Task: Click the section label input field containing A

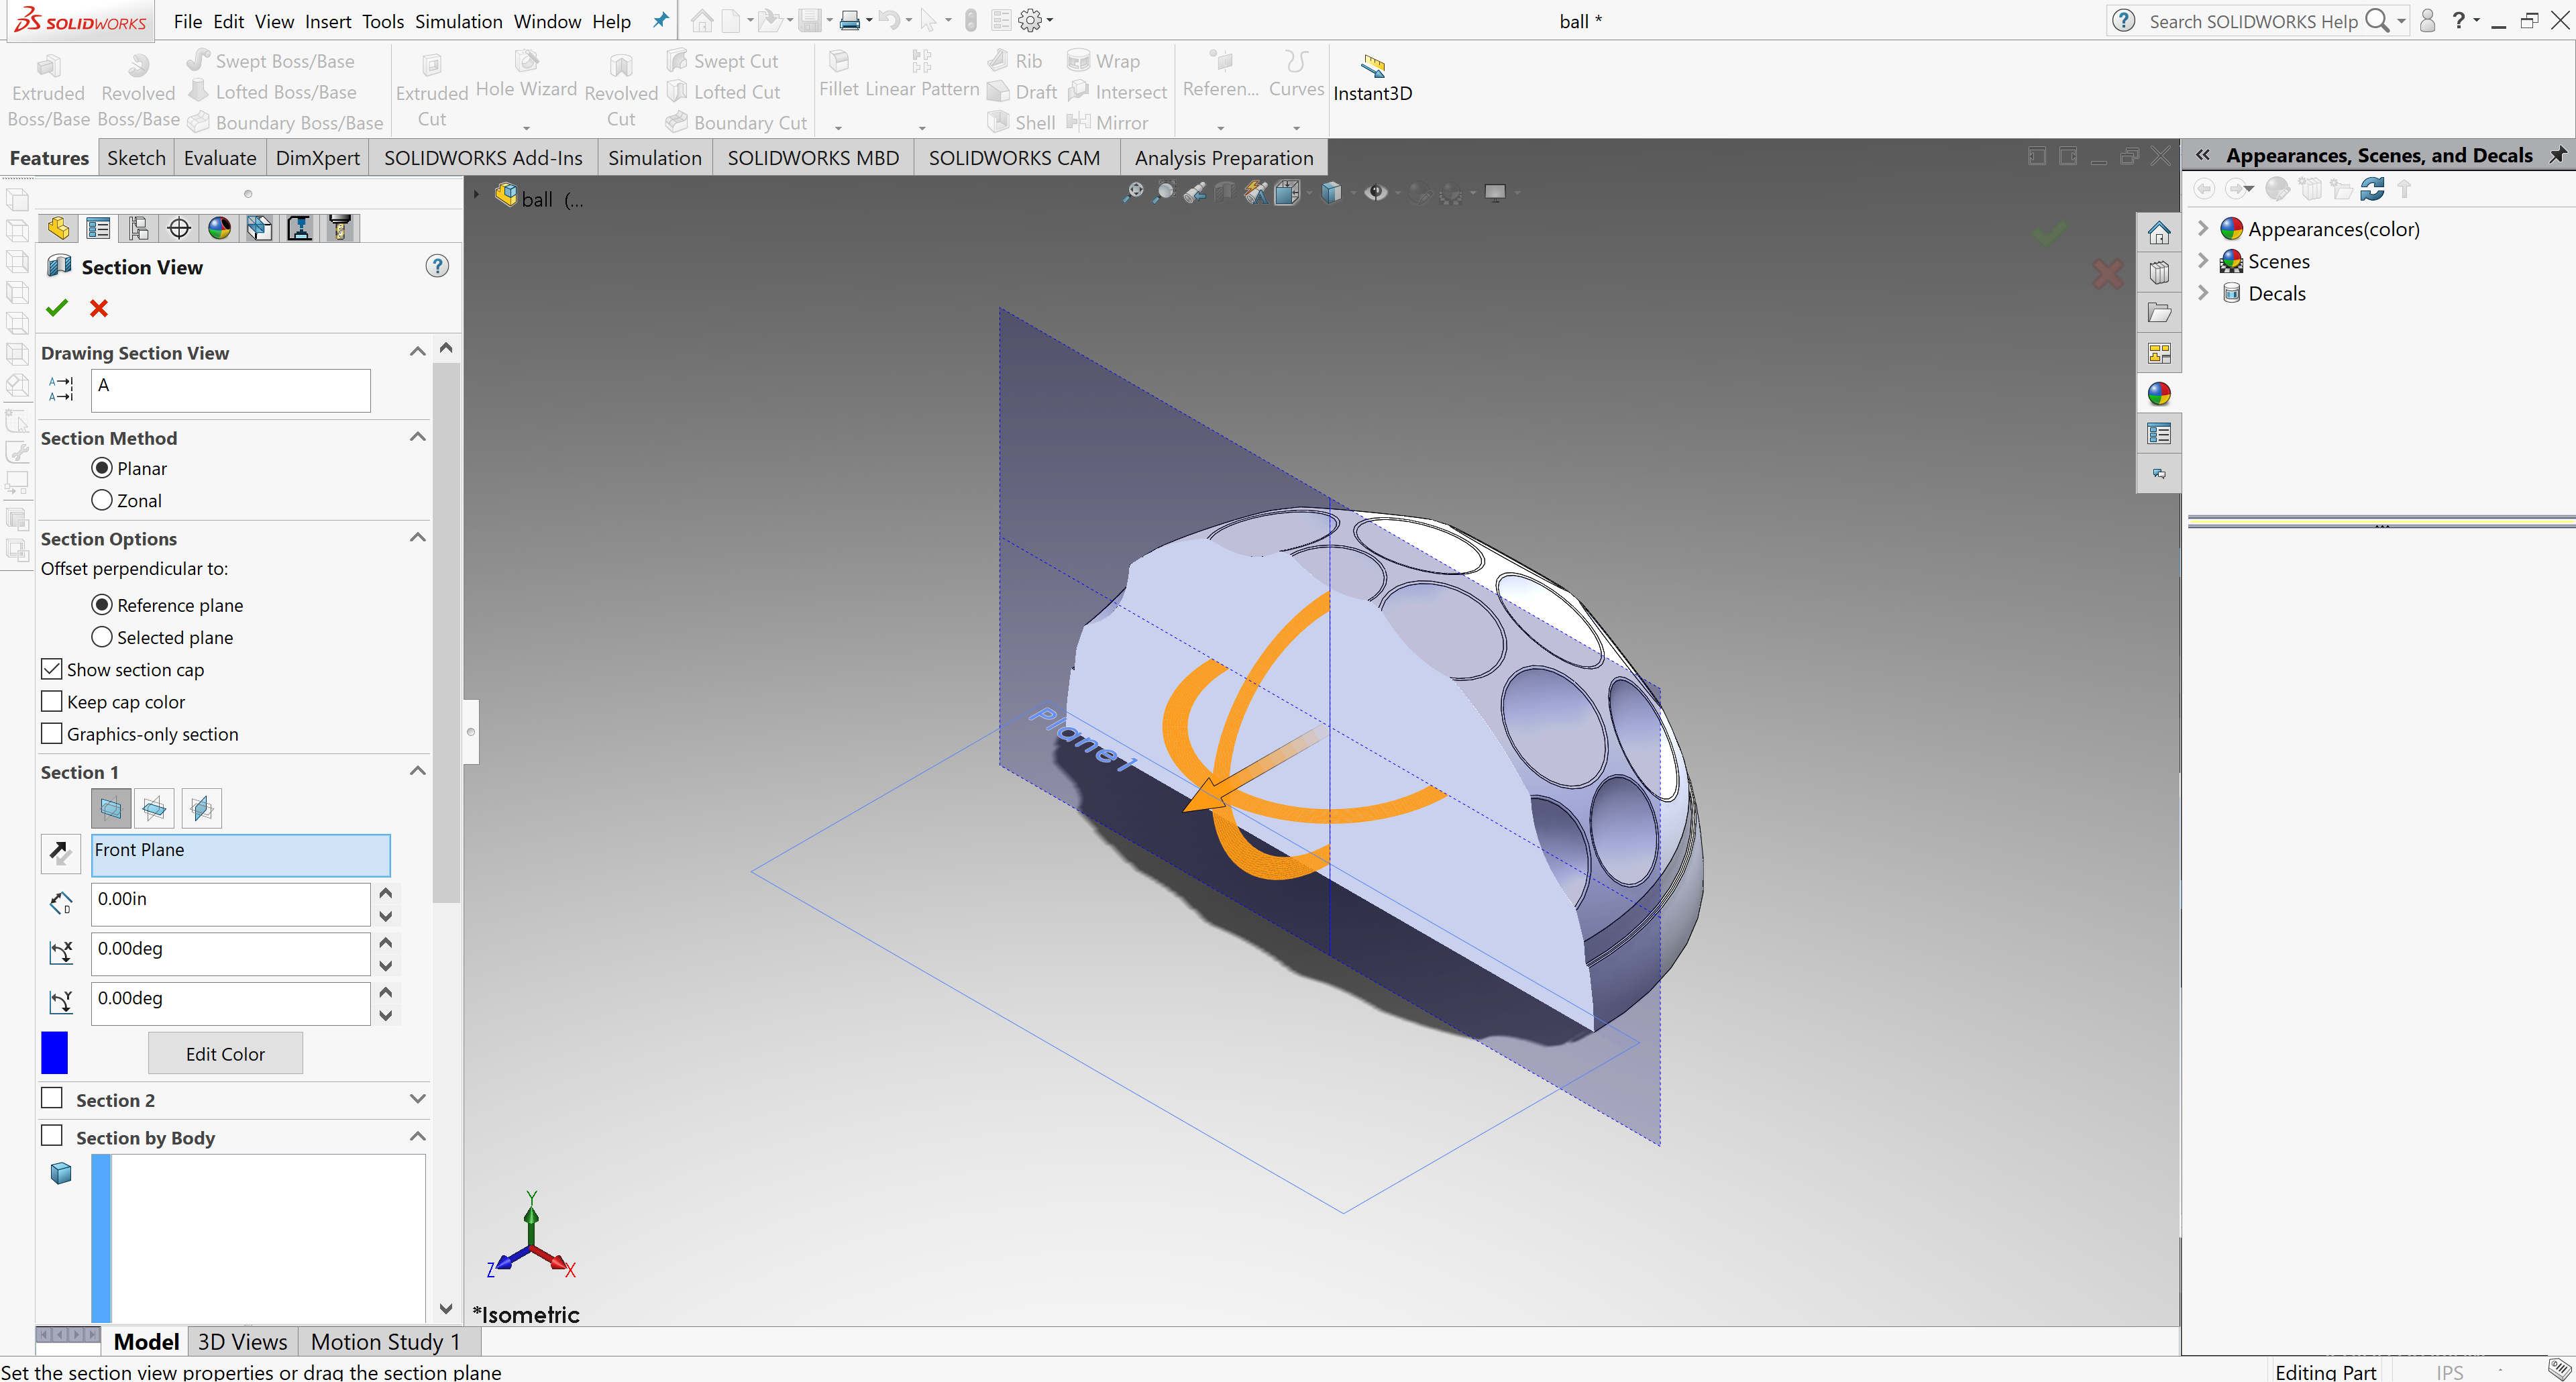Action: click(x=231, y=390)
